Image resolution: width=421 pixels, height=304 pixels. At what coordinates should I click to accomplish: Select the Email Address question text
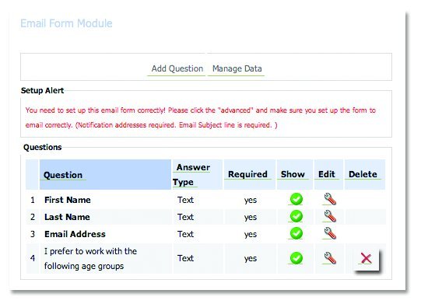pyautogui.click(x=75, y=234)
